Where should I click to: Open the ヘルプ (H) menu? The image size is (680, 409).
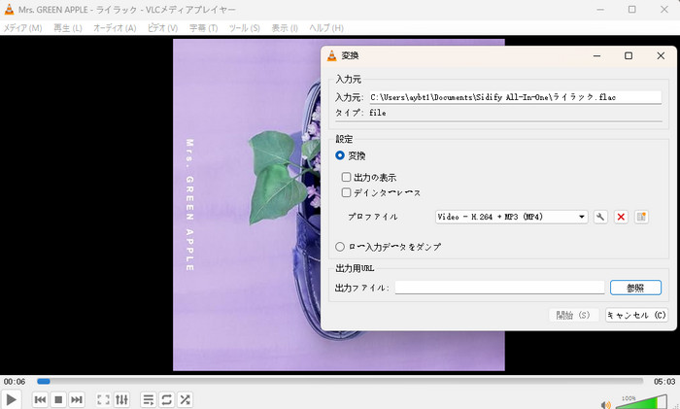(x=326, y=28)
